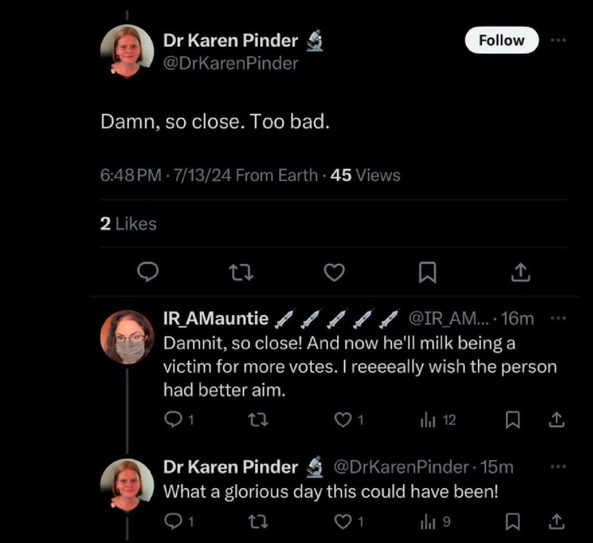Screen dimensions: 593x543
Task: View analytics showing 9 views on reply
Action: tap(435, 522)
